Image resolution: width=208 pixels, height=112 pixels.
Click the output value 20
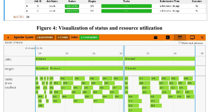click(28, 17)
